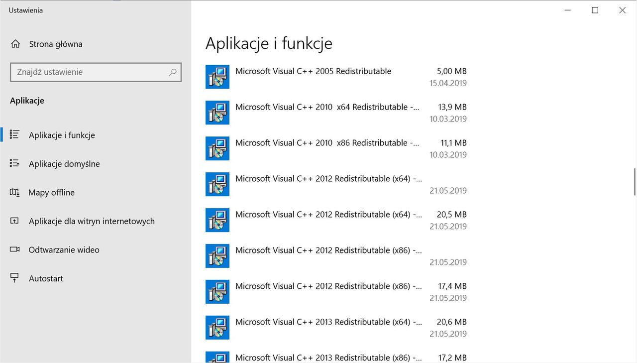The height and width of the screenshot is (363, 637).
Task: Click the Mapy offline map icon
Action: 14,192
